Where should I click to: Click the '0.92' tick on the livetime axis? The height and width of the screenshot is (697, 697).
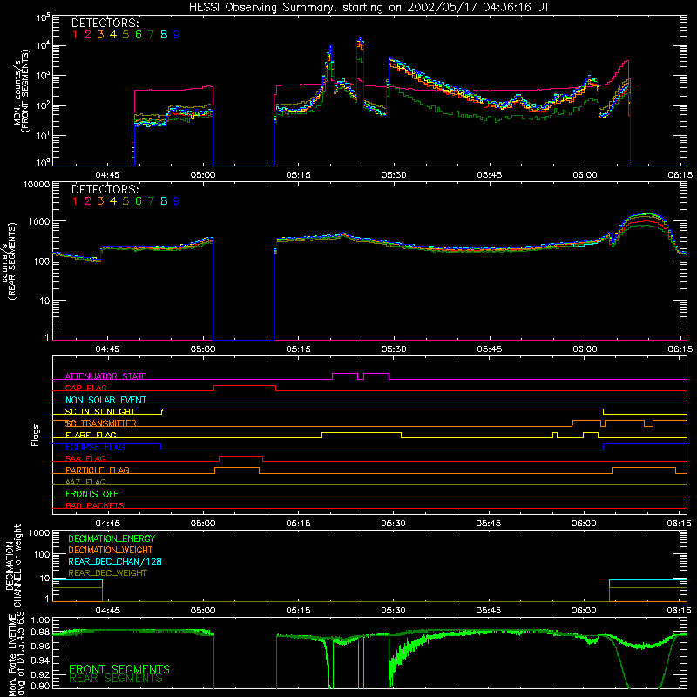click(40, 673)
